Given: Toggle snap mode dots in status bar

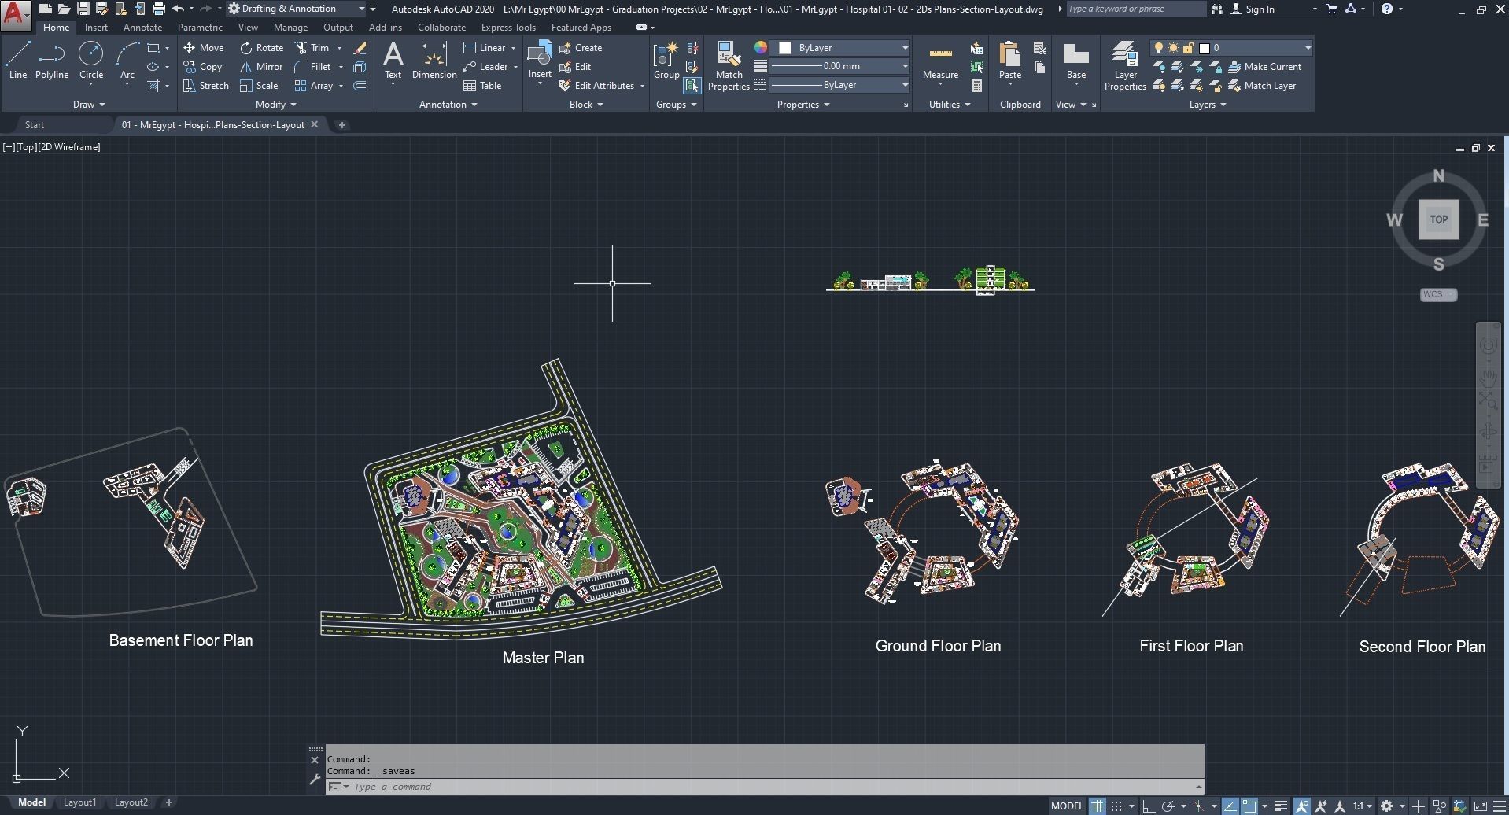Looking at the screenshot, I should 1116,806.
